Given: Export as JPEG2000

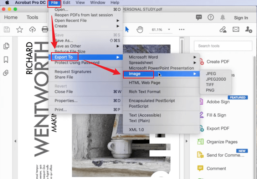Looking at the screenshot, I should click(216, 79).
